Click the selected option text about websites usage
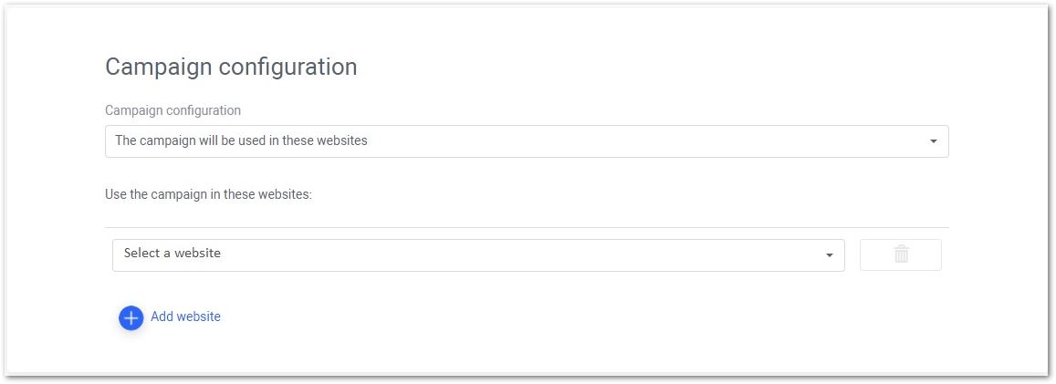Viewport: 1056px width, 384px height. [241, 140]
